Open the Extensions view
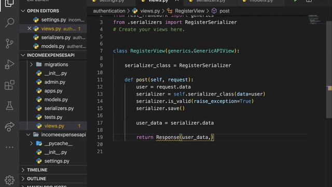The height and width of the screenshot is (187, 332). [x=9, y=85]
